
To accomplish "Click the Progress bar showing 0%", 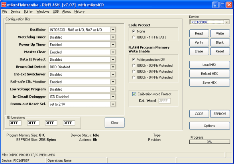I will coord(210,142).
